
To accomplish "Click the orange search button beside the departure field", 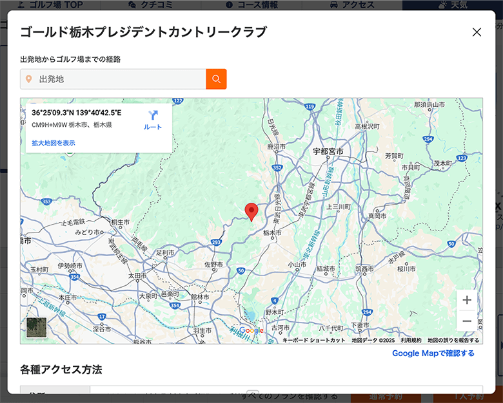I will click(x=216, y=79).
